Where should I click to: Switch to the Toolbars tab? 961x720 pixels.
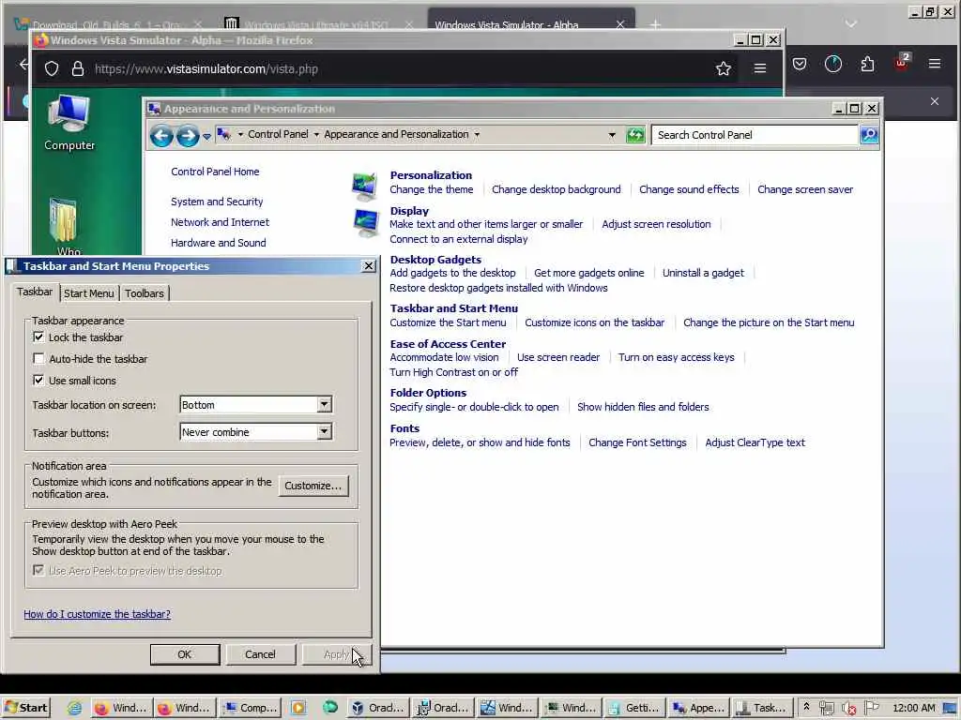tap(145, 293)
